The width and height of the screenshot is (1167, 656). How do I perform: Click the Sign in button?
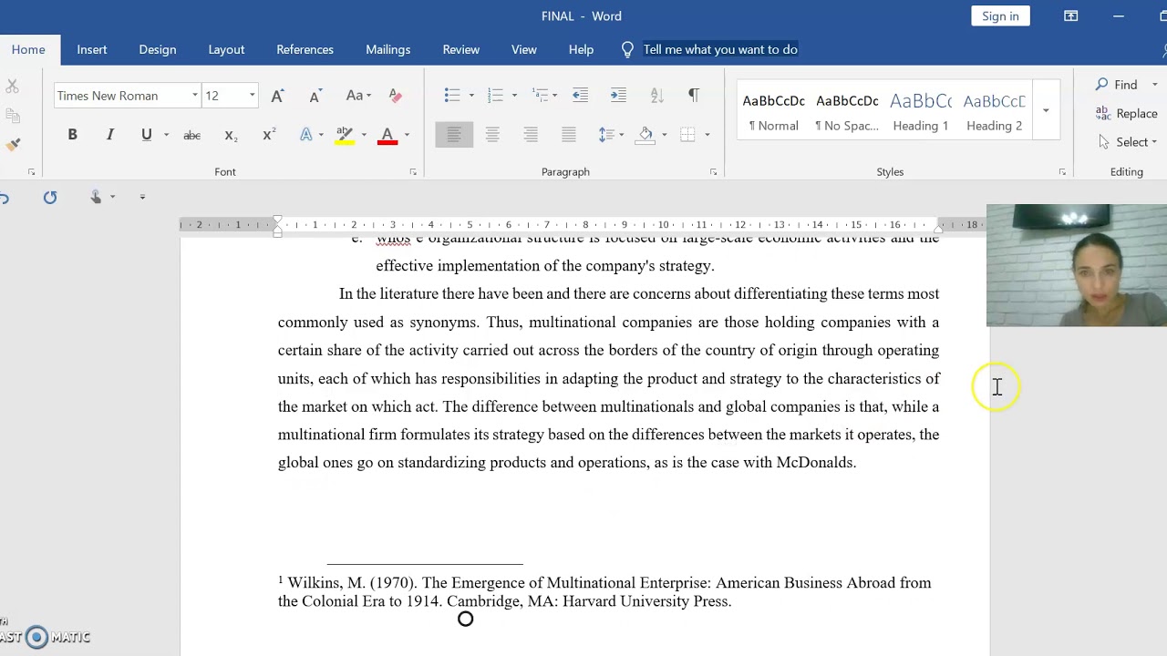click(1000, 16)
